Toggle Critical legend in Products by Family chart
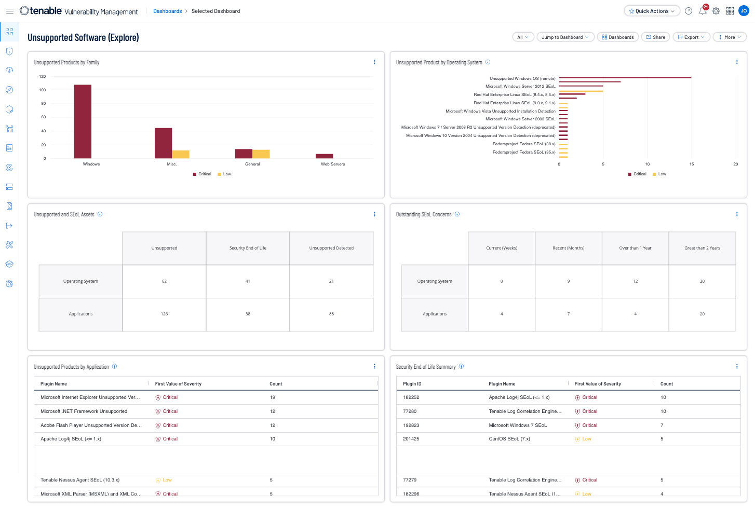Viewport: 755px width, 511px height. pos(202,174)
